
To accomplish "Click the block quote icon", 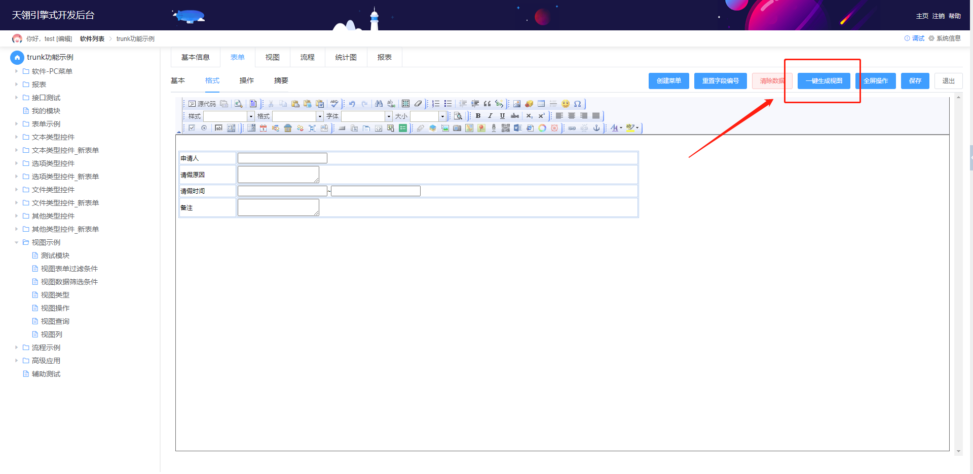I will click(x=488, y=104).
